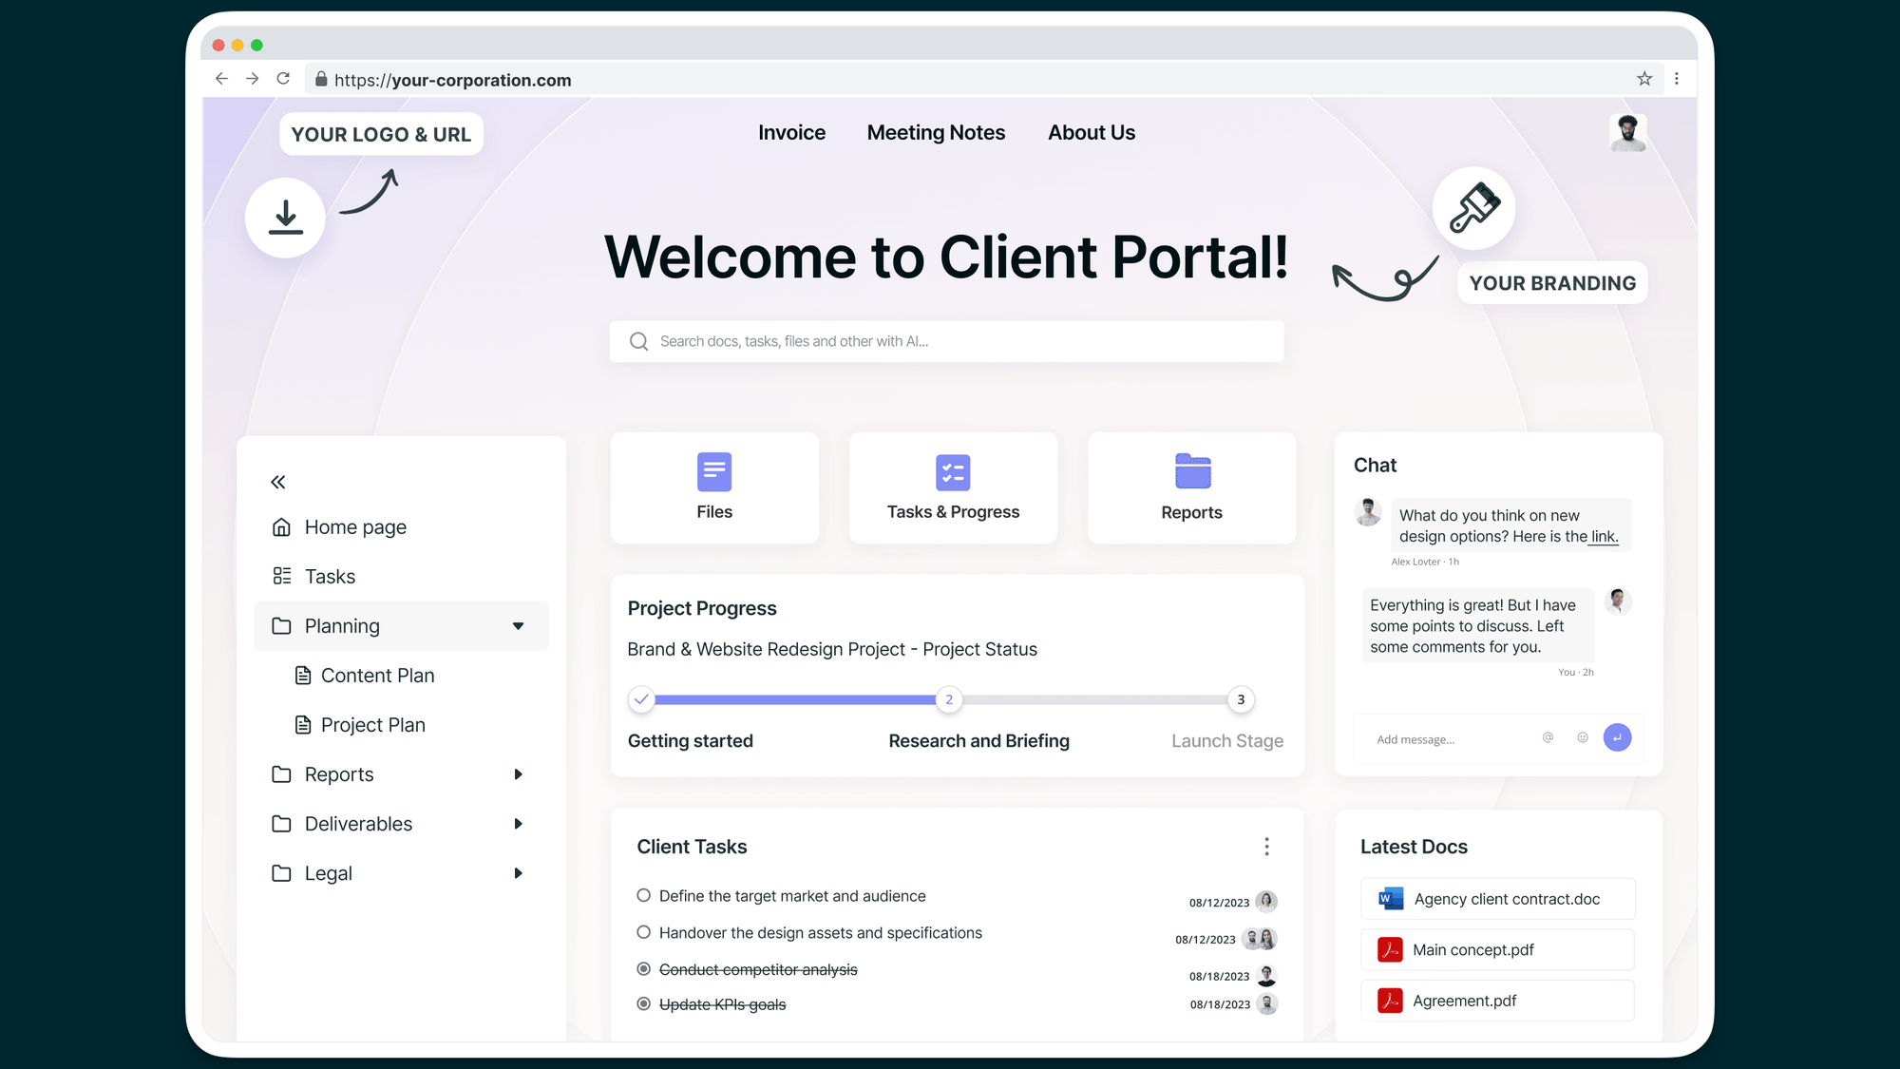Expand the Deliverables sidebar item
This screenshot has height=1069, width=1900.
tap(519, 824)
